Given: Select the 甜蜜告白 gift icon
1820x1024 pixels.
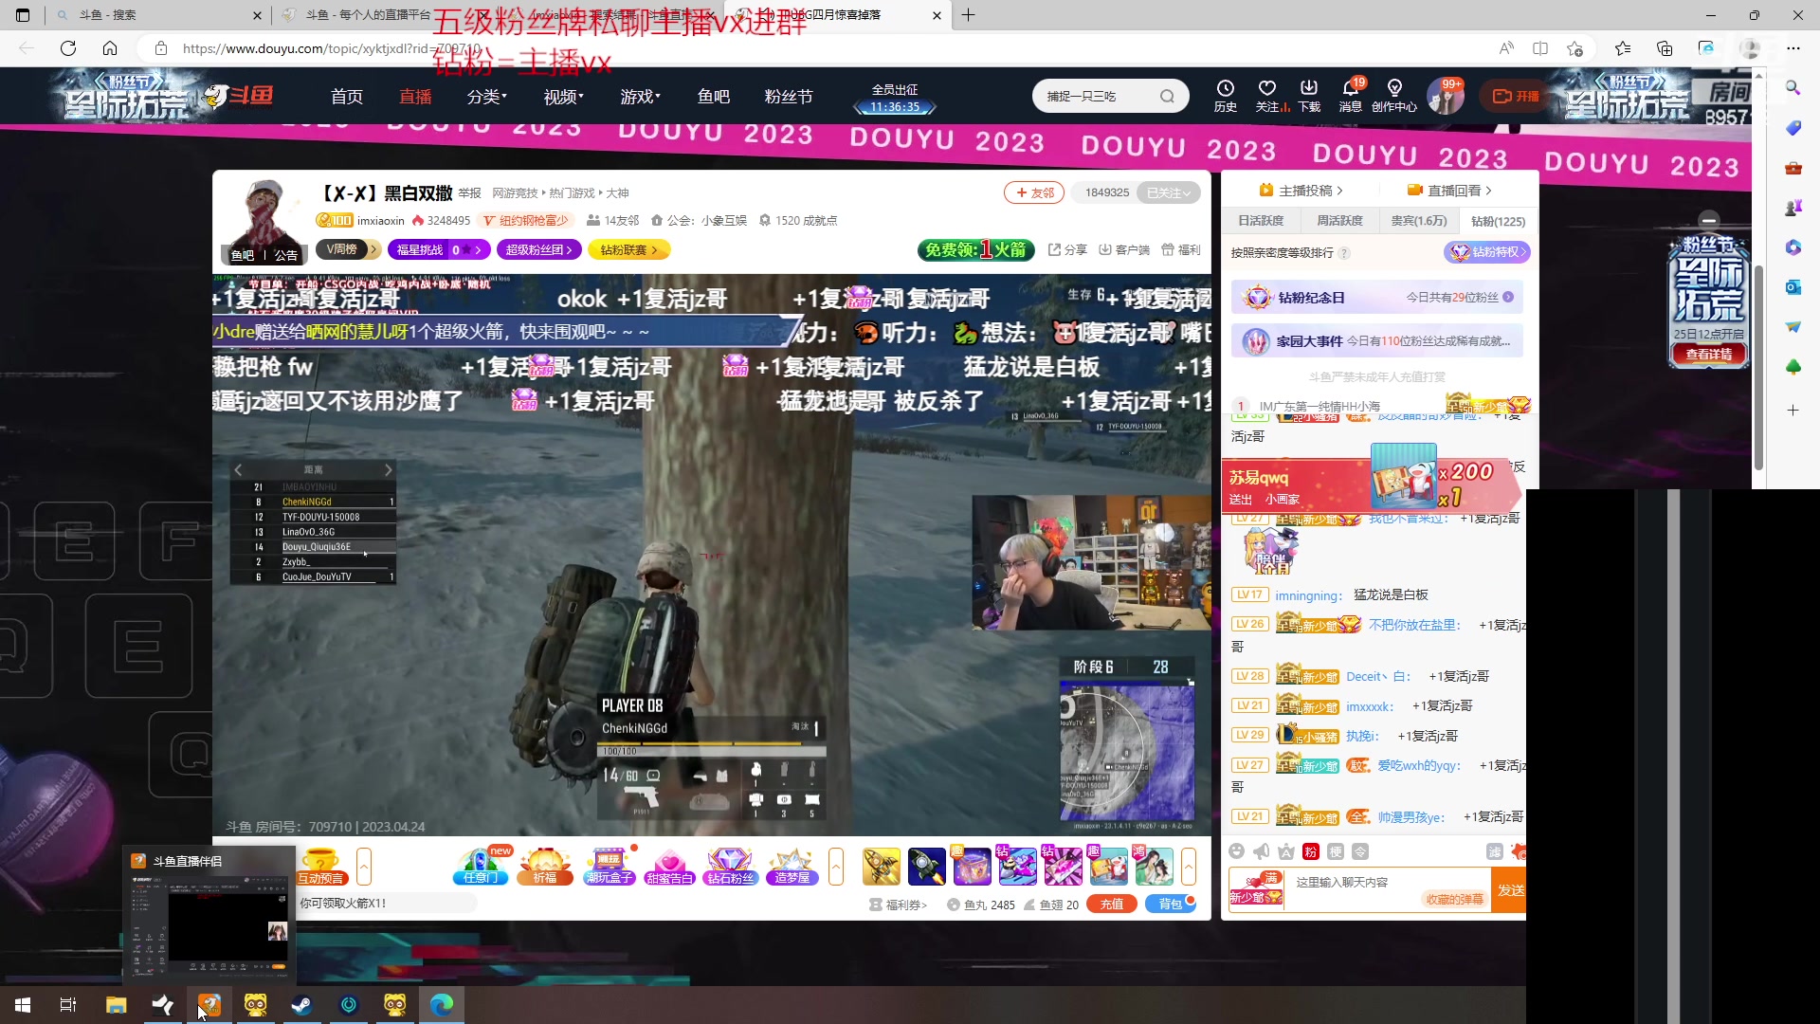Looking at the screenshot, I should click(x=670, y=866).
